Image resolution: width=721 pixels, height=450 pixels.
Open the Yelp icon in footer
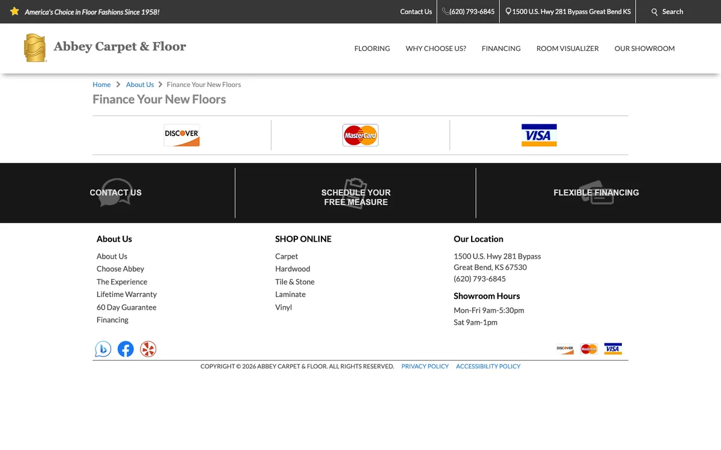148,349
